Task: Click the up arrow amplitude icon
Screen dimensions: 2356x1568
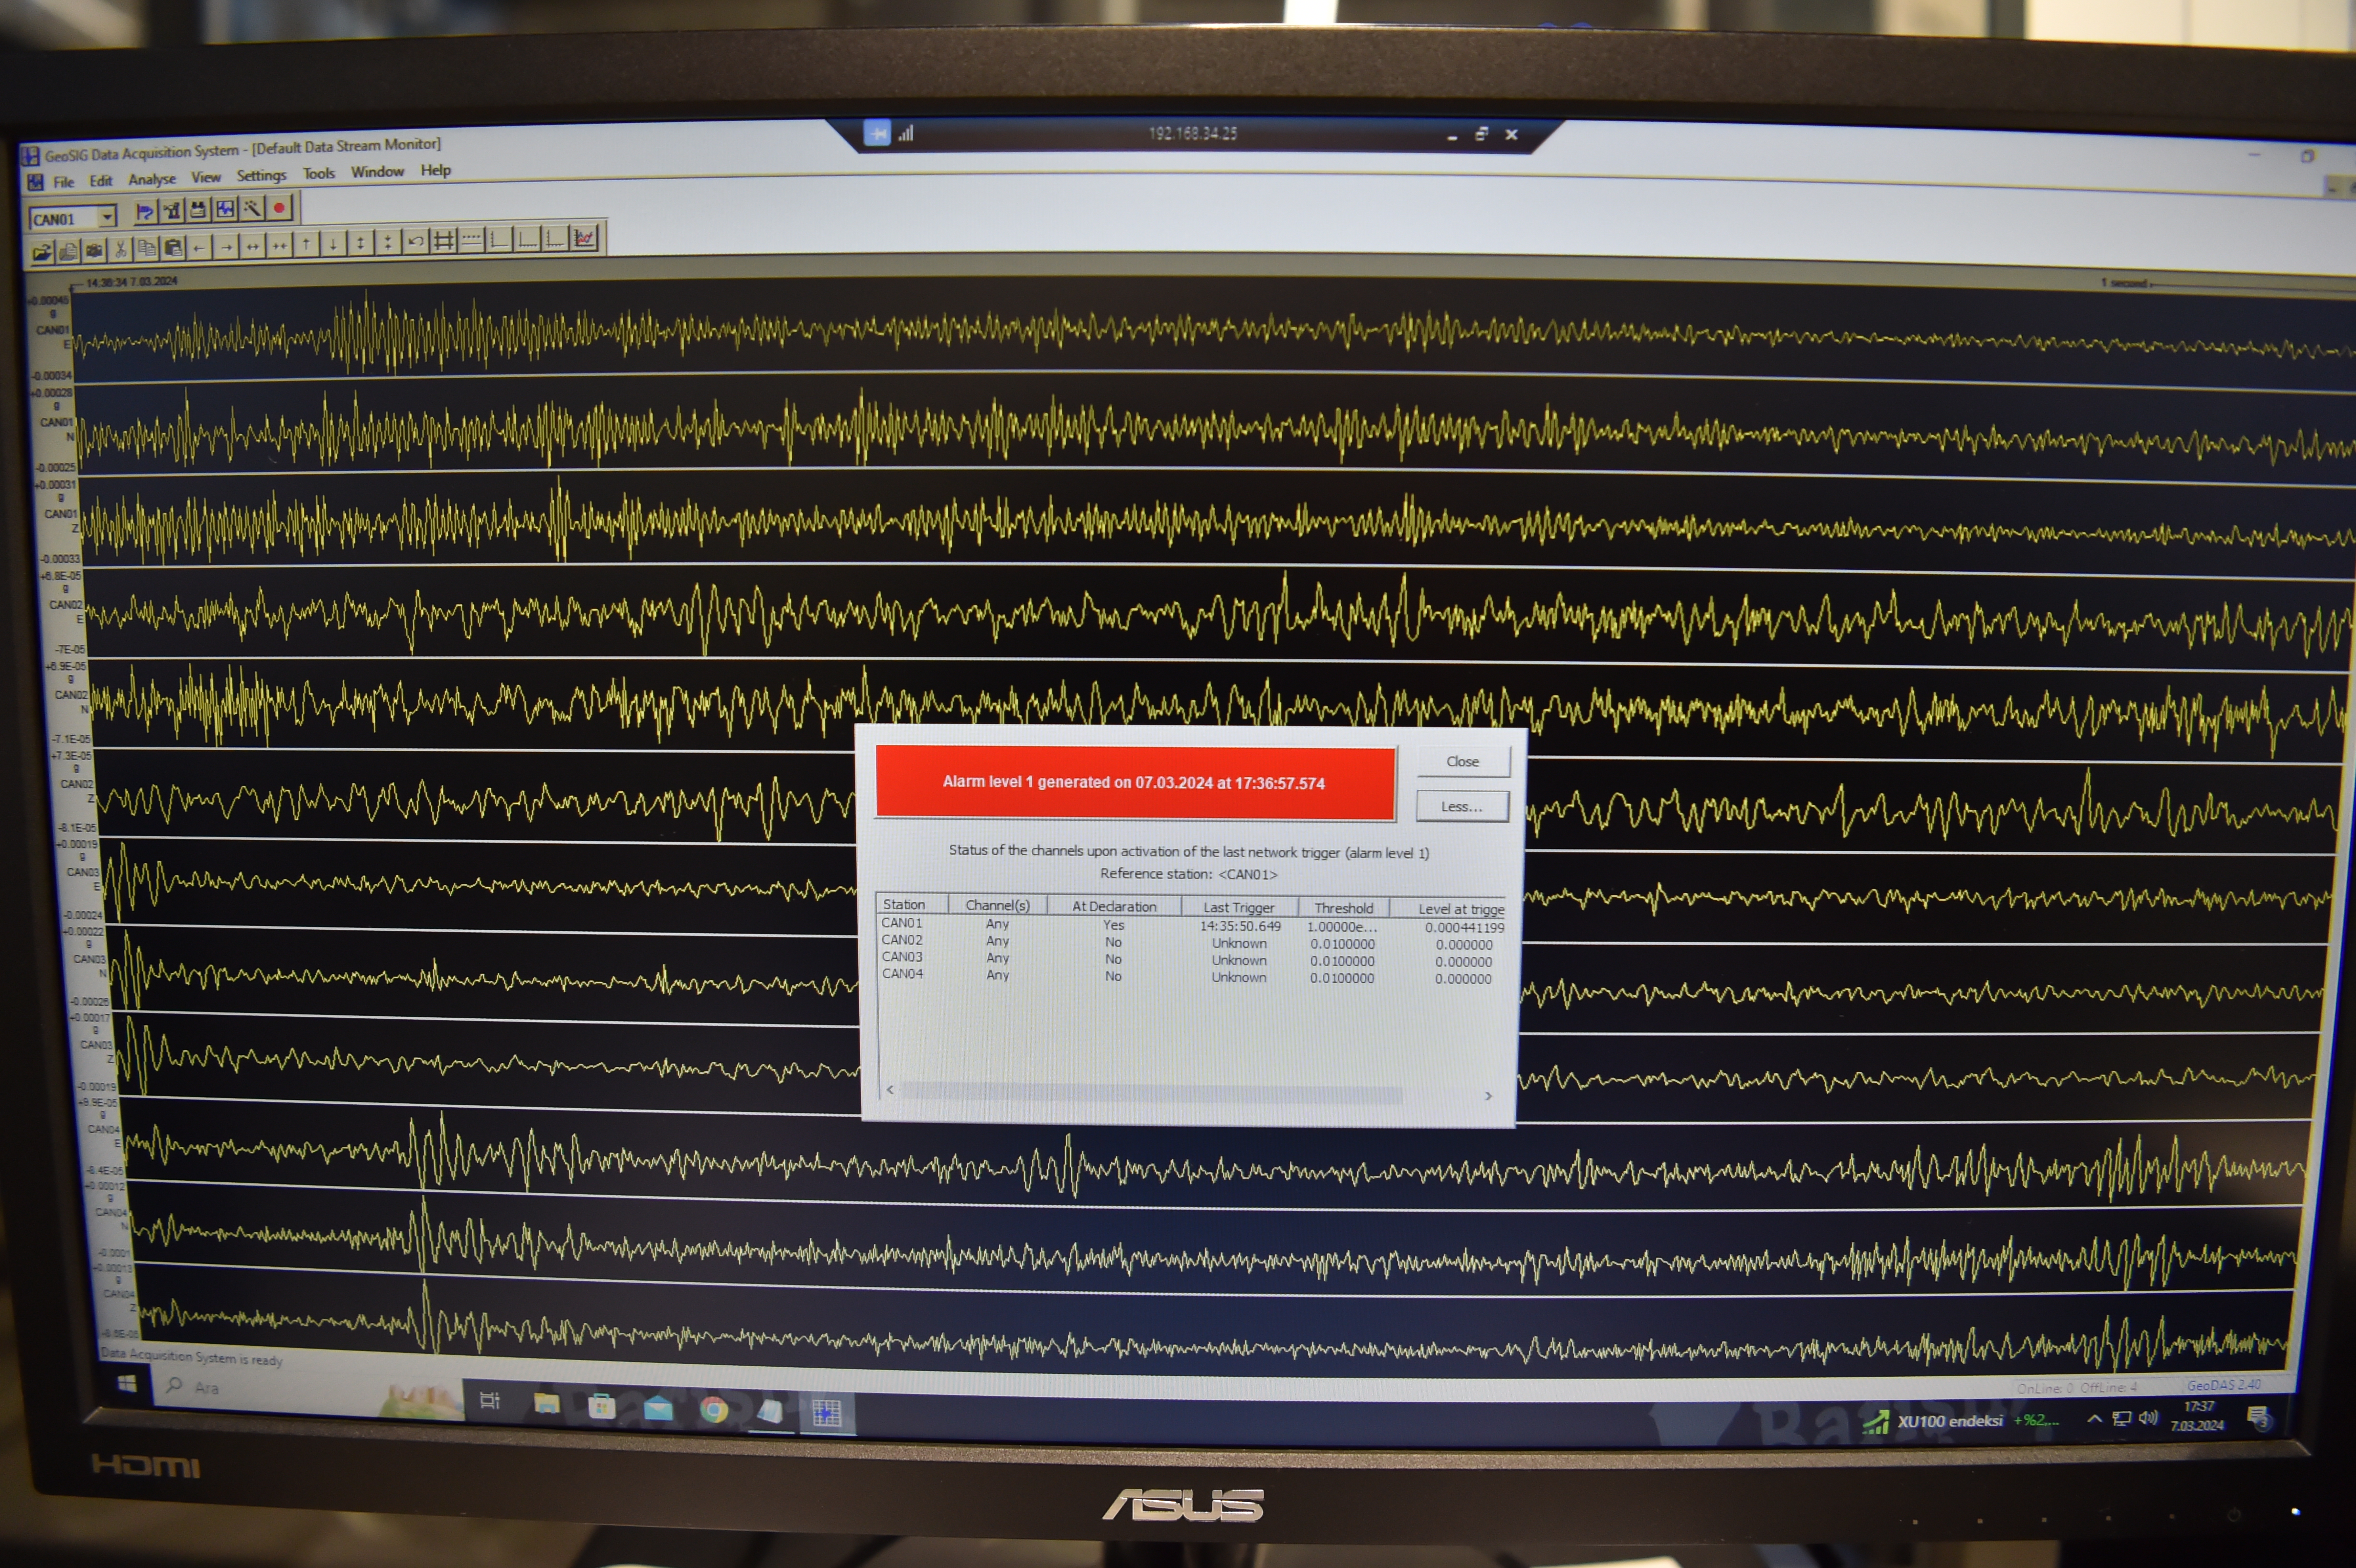Action: pyautogui.click(x=306, y=244)
